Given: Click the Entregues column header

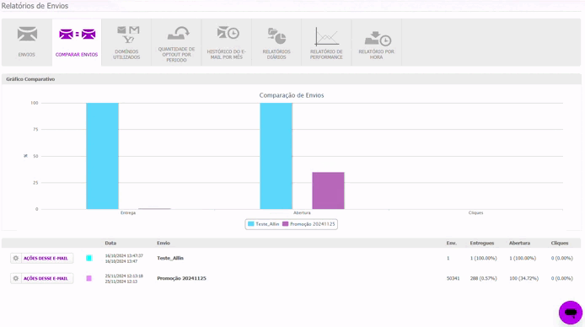Looking at the screenshot, I should [x=481, y=243].
